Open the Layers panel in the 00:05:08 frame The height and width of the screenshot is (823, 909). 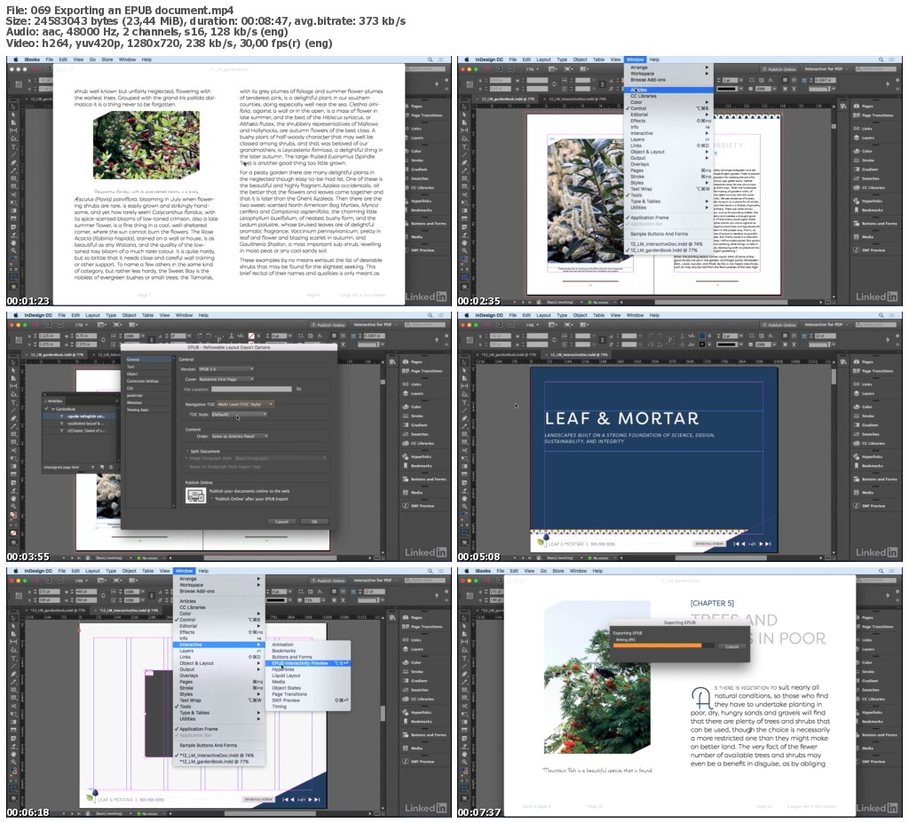[x=864, y=393]
